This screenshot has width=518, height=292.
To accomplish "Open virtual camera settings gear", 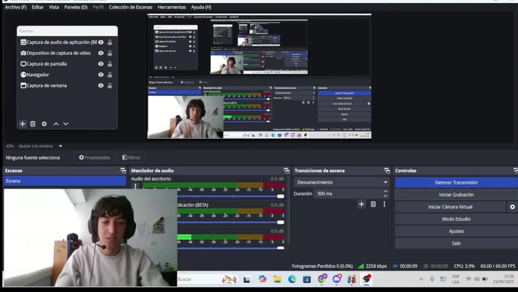I will click(x=512, y=207).
